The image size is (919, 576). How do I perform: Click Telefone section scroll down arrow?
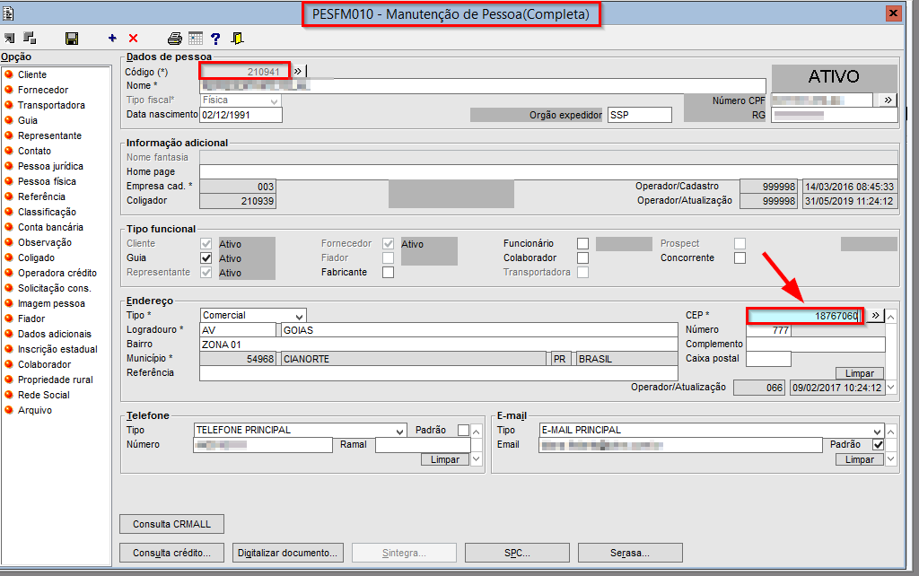click(x=477, y=459)
